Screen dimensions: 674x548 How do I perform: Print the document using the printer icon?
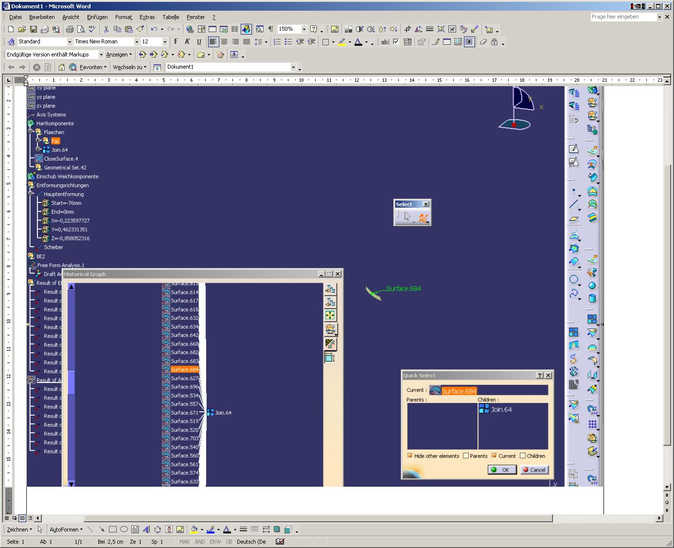tap(70, 29)
